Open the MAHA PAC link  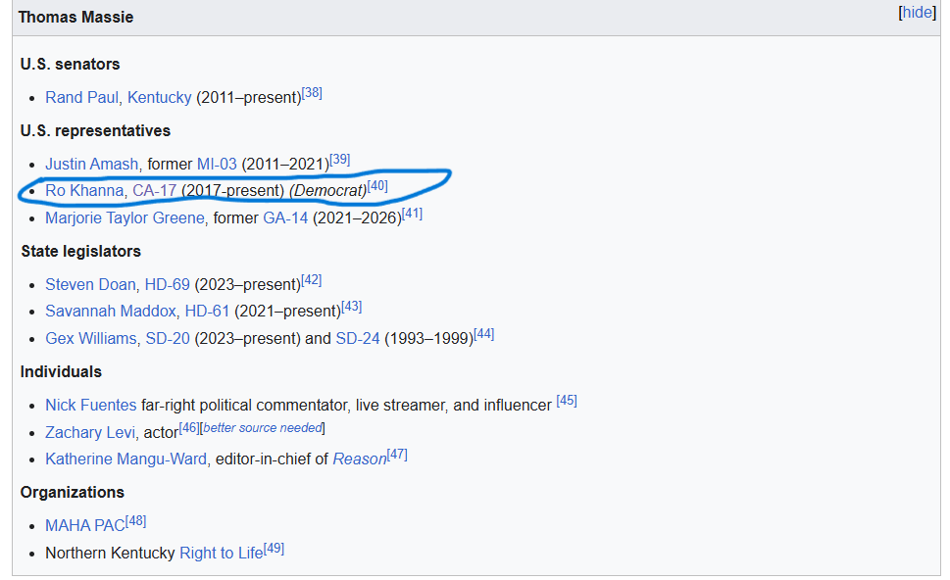(85, 525)
